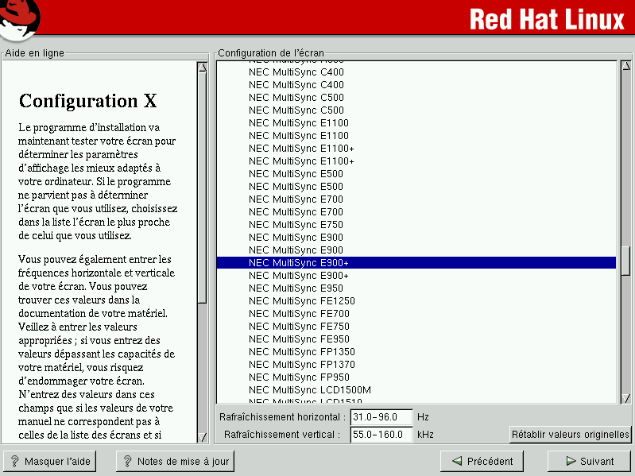Select NEC MultiSync E950 monitor
This screenshot has width=635, height=476.
click(x=285, y=288)
